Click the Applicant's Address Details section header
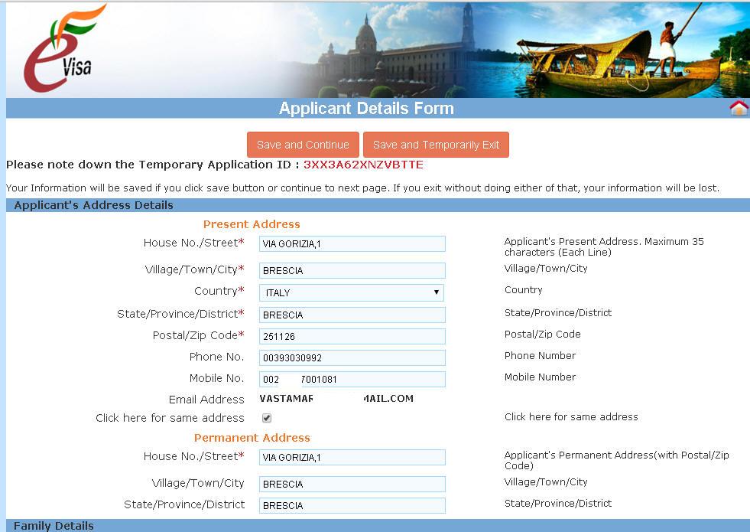 93,205
